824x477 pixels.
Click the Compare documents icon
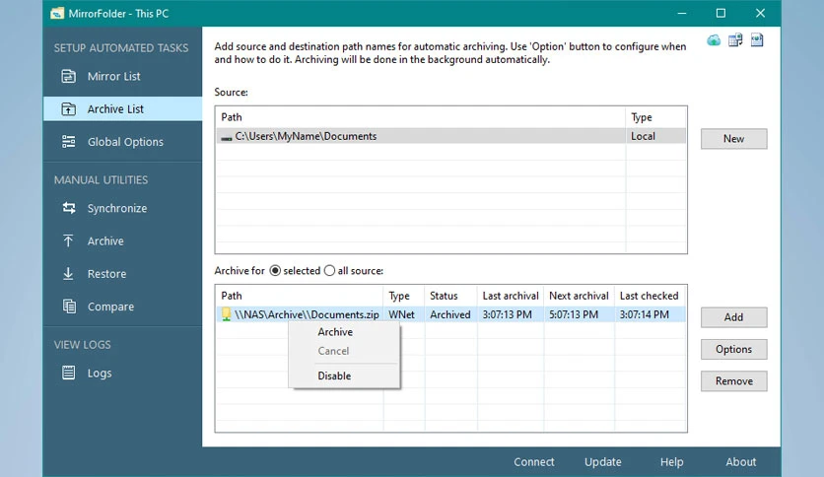click(69, 307)
